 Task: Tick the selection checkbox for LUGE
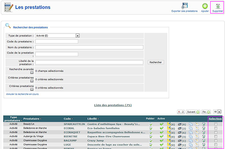tap(216, 145)
